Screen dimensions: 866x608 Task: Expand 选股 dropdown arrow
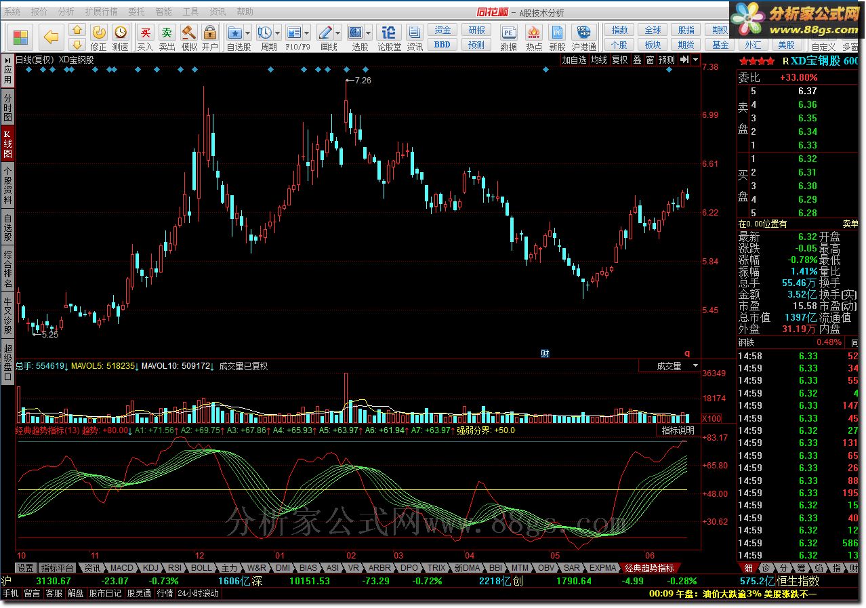point(369,33)
